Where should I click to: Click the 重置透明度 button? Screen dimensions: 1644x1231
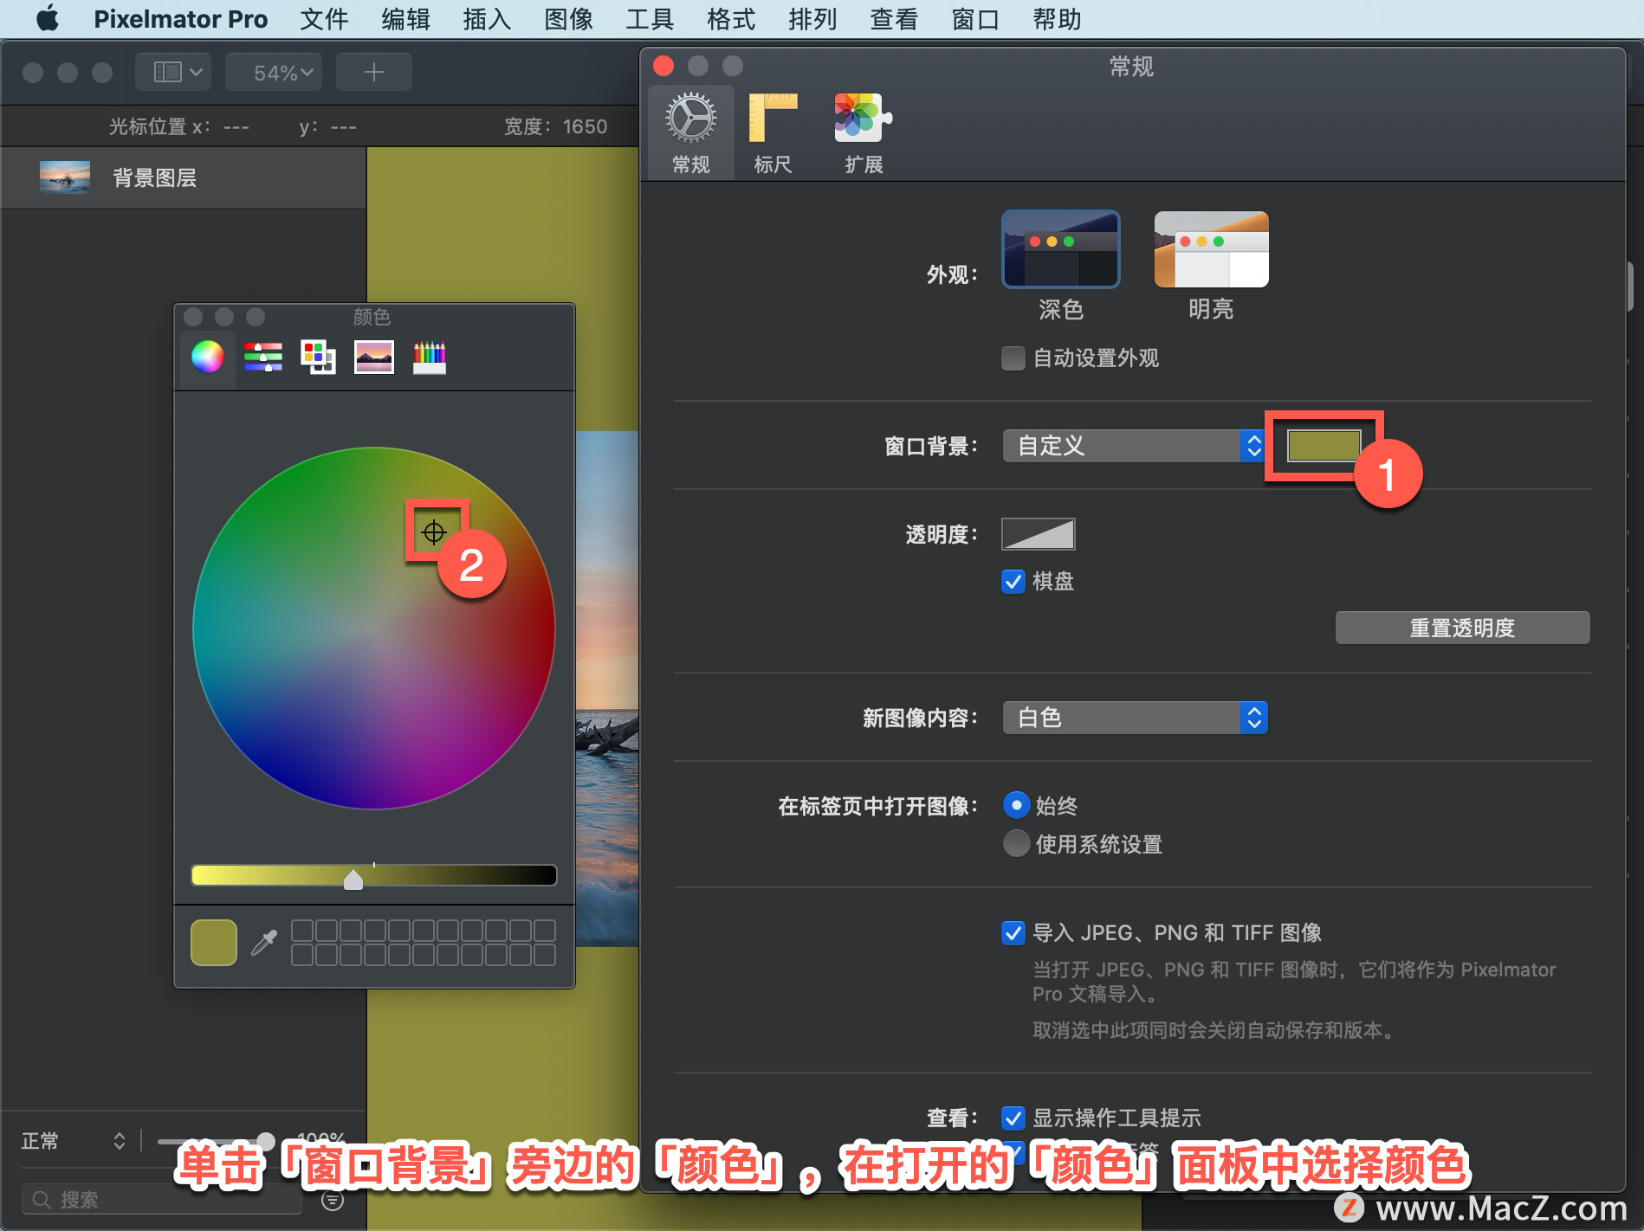click(x=1462, y=628)
